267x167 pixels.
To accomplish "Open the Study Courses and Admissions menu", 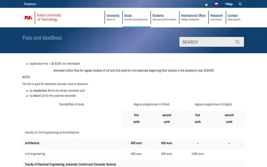I will click(136, 17).
